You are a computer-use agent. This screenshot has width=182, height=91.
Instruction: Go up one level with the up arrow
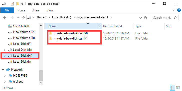click(23, 18)
